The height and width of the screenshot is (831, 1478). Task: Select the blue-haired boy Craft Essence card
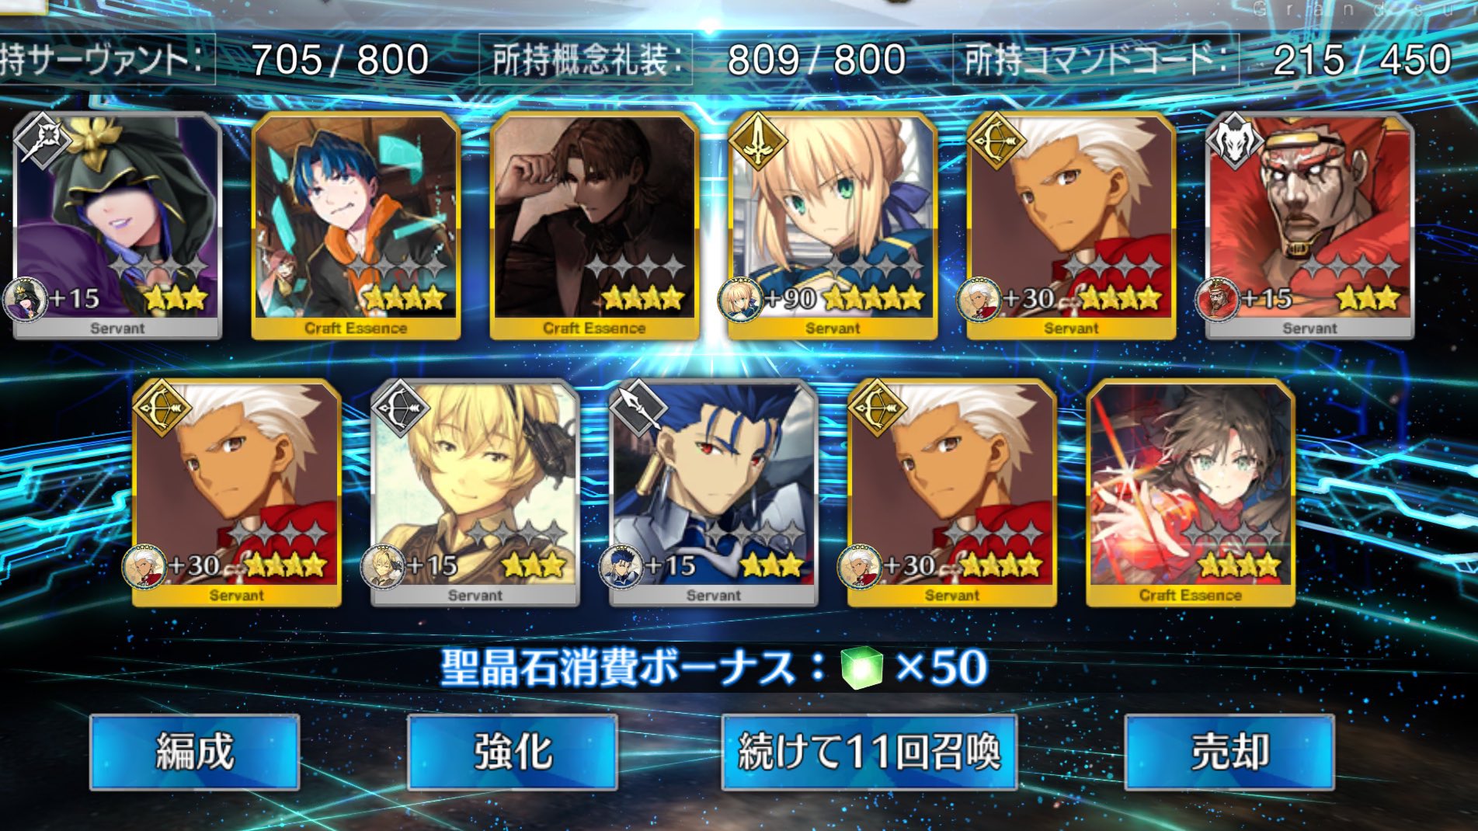[356, 226]
